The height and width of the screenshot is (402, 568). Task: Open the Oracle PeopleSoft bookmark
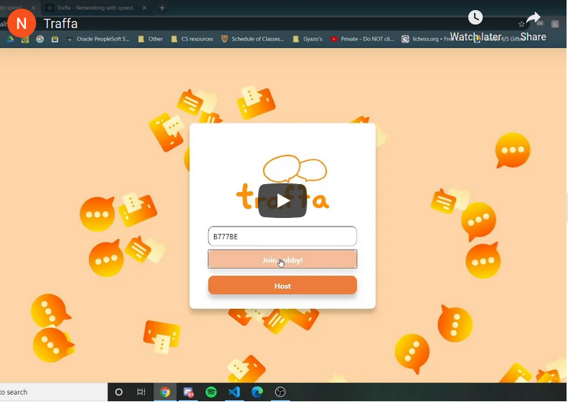pyautogui.click(x=98, y=39)
